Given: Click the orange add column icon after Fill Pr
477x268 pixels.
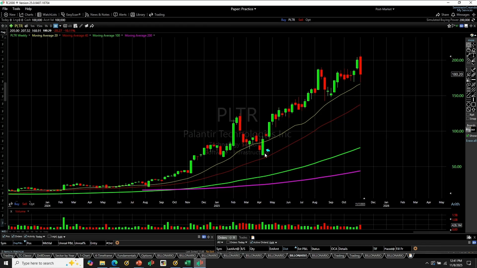Looking at the screenshot, I should 415,249.
